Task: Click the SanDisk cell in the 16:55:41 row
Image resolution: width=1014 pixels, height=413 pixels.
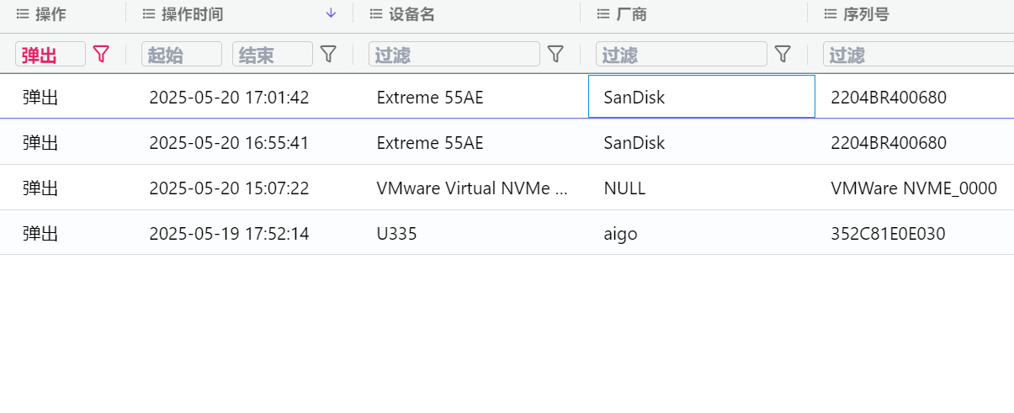Action: tap(634, 143)
